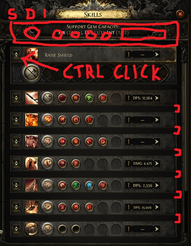The width and height of the screenshot is (191, 246).
Task: Close the Skills panel with the red X
Action: 180,14
